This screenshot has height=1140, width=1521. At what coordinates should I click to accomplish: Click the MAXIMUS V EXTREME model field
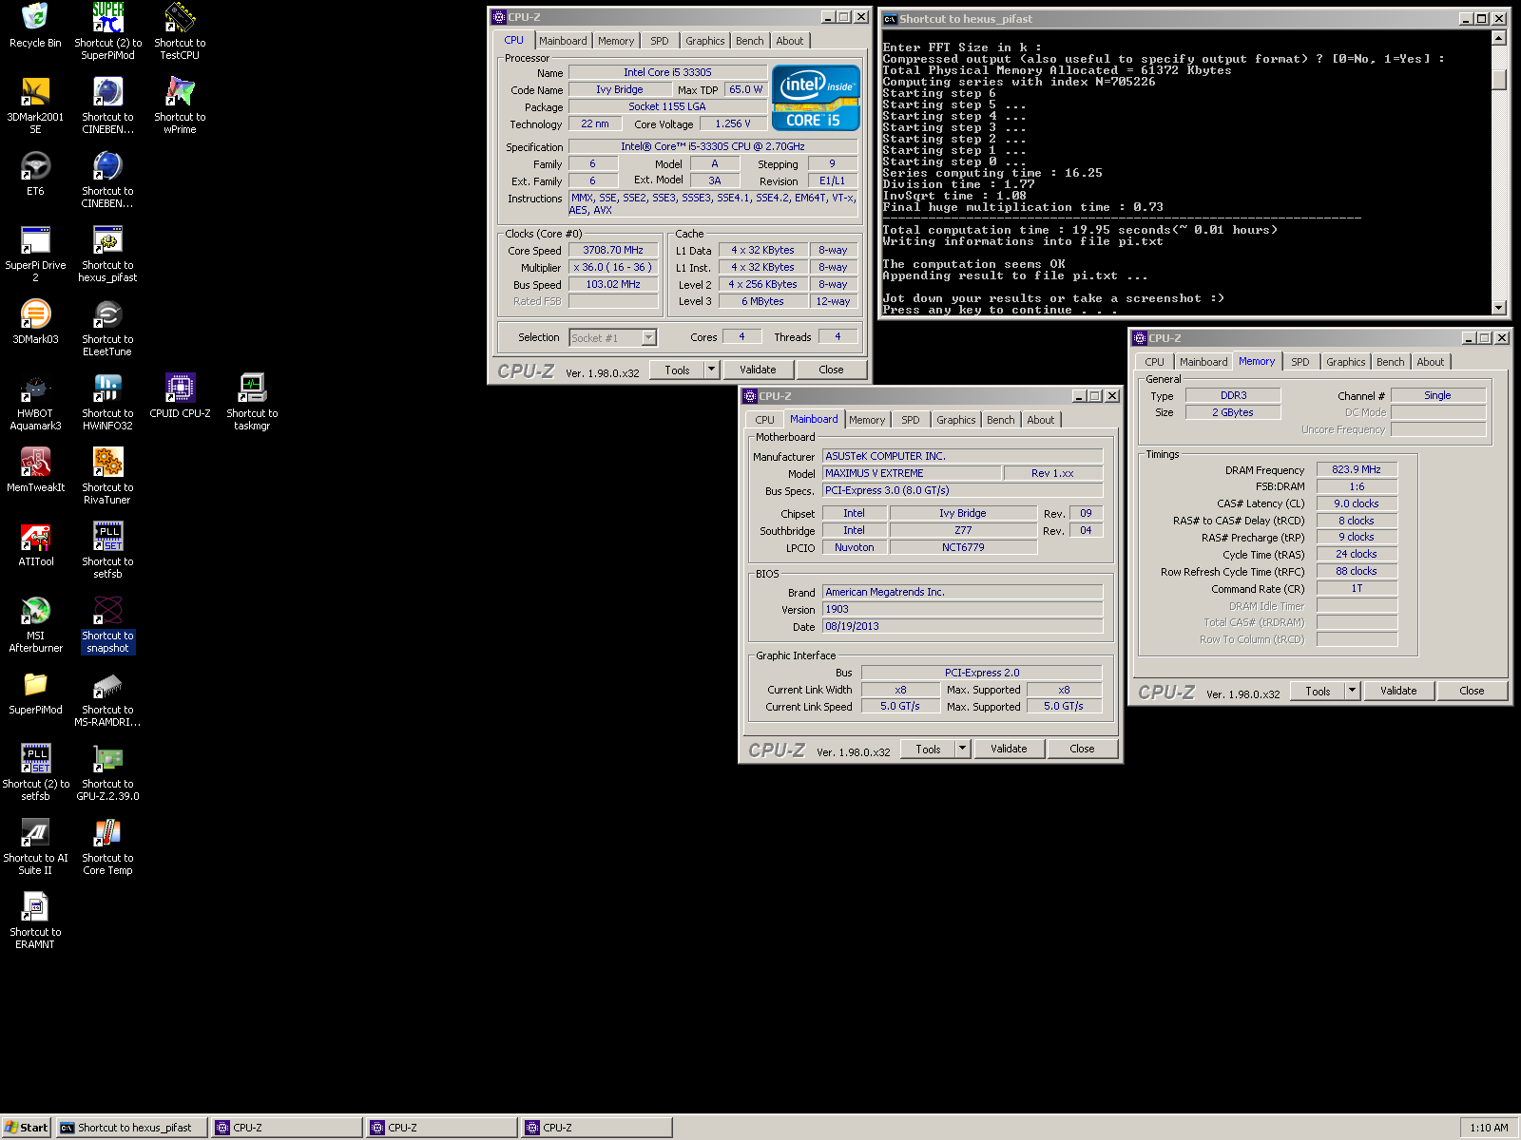[912, 473]
